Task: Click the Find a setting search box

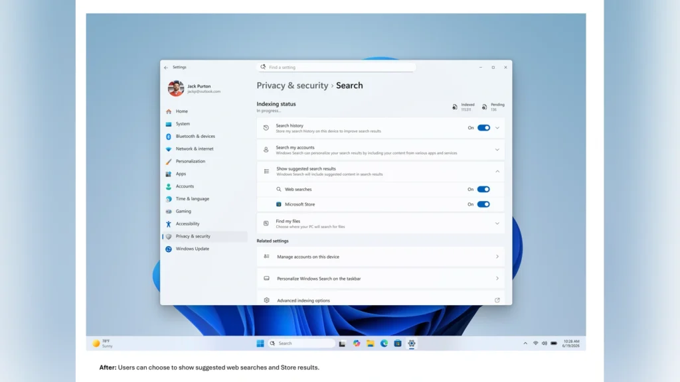Action: click(x=336, y=67)
